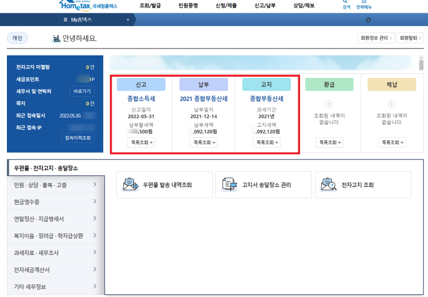The image size is (428, 297).
Task: Click 세금포인트 entry
Action: 55,79
